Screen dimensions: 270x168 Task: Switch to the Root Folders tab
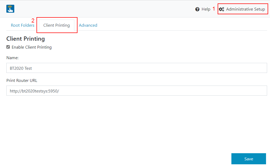click(22, 25)
